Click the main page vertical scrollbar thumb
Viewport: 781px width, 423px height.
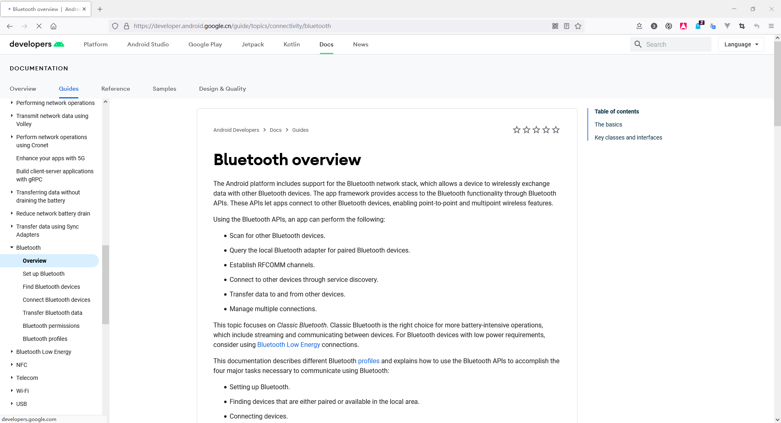(777, 83)
